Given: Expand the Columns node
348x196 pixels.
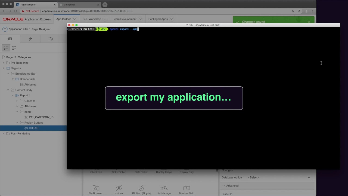Looking at the screenshot, I should [x=17, y=101].
